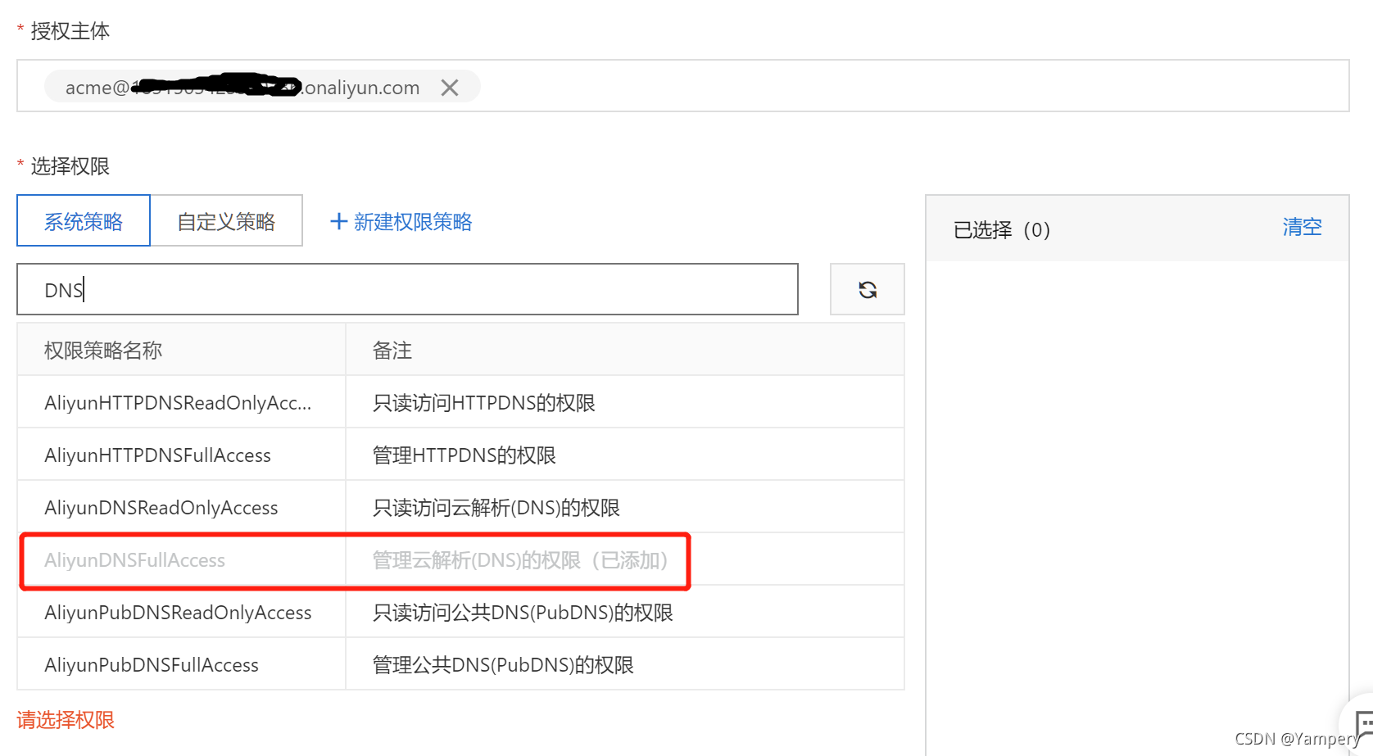Click the 管理公共DNS(PubDNS)的权限 remark
Viewport: 1373px width, 756px height.
(503, 665)
